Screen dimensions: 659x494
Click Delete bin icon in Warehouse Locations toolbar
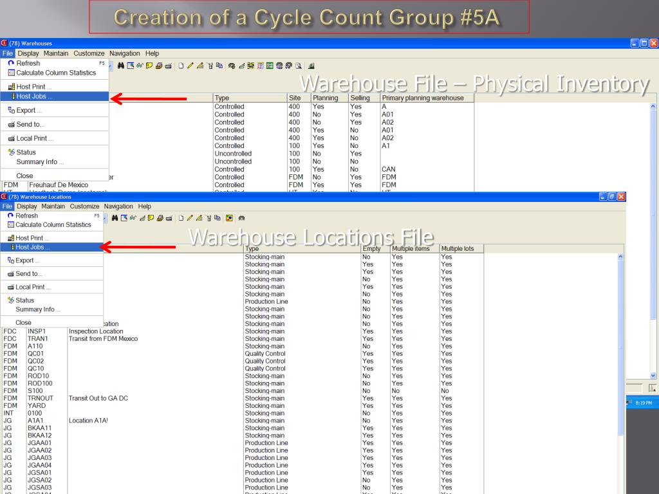coord(209,218)
